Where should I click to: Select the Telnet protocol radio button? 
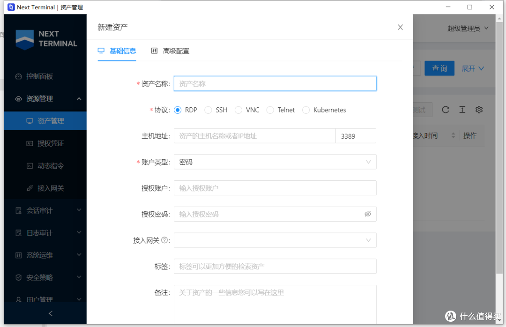click(x=270, y=110)
